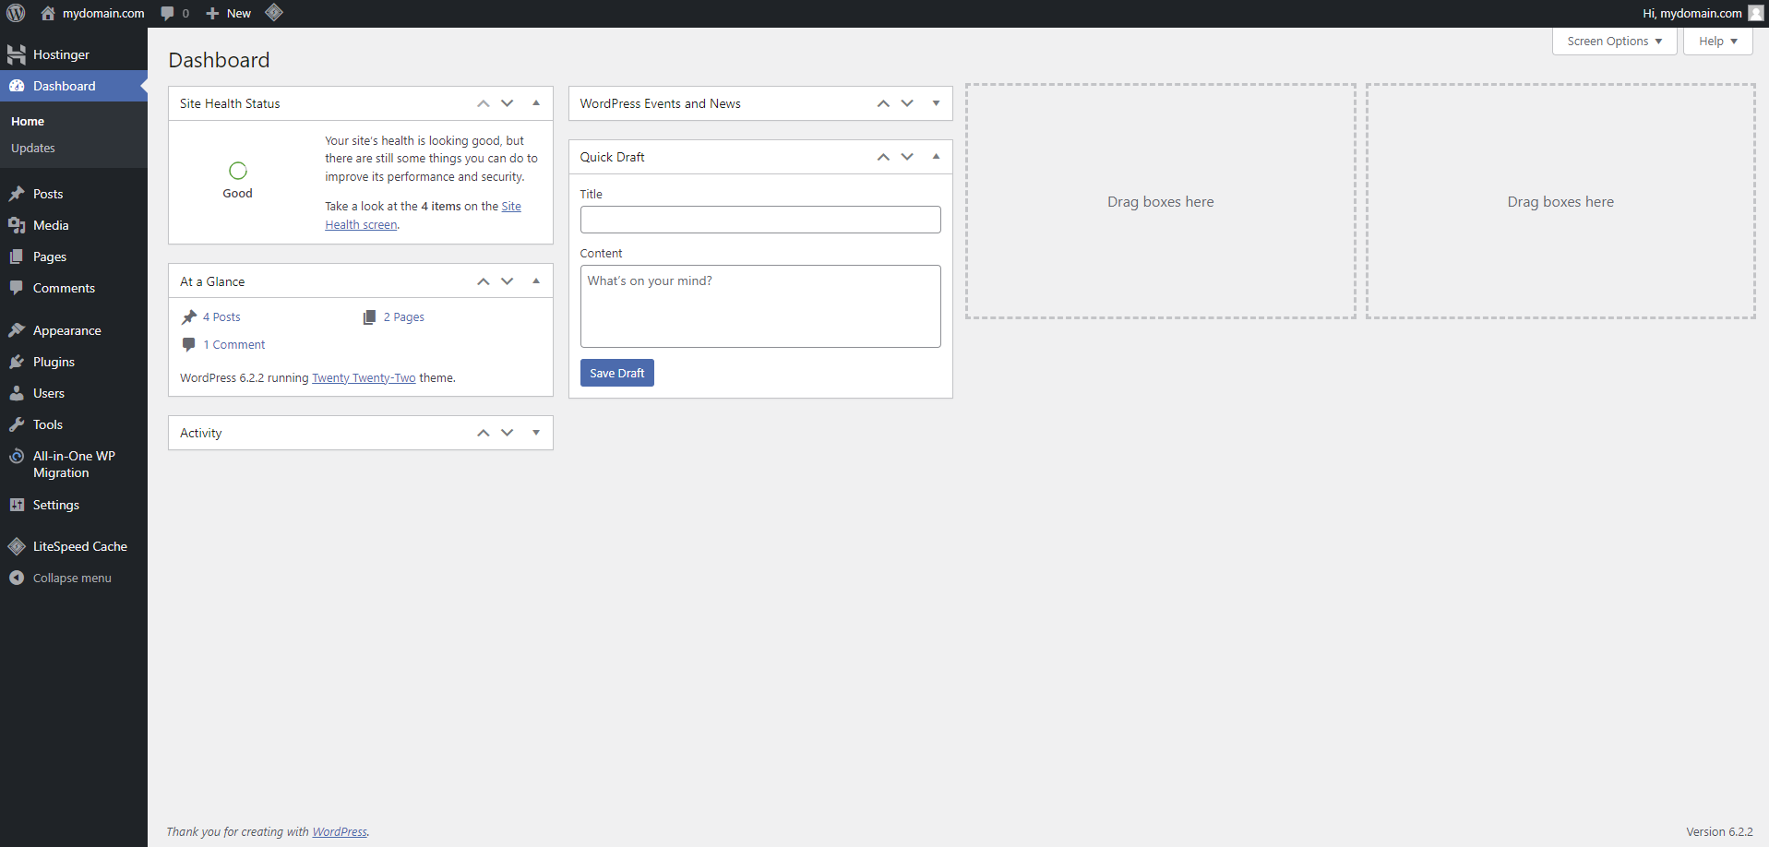Open the Twenty Twenty-Two theme link
1769x847 pixels.
[x=364, y=378]
